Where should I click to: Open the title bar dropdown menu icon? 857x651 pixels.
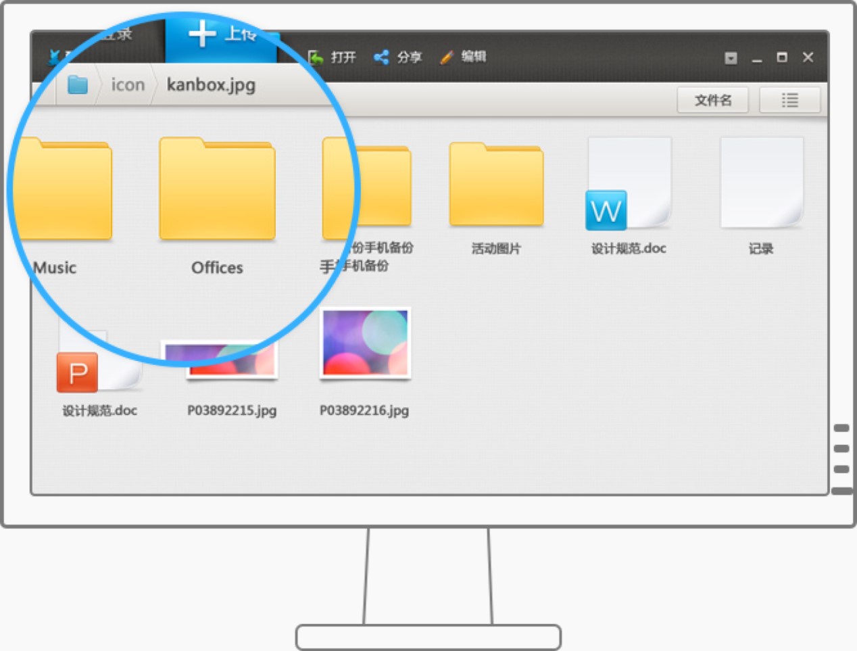coord(731,58)
